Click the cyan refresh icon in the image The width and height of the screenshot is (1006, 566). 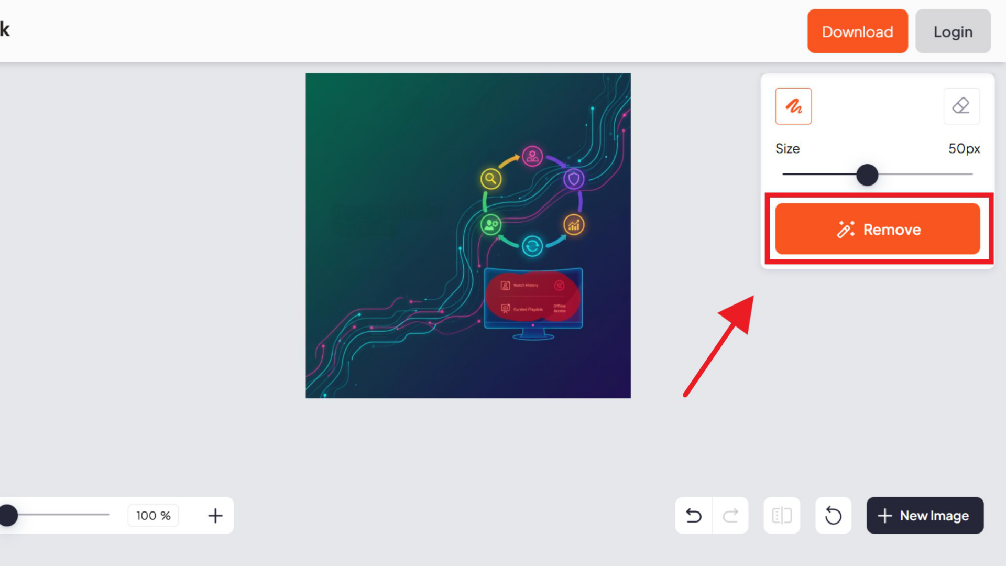pos(532,246)
